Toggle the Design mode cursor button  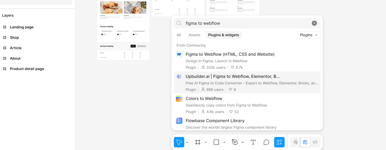[305, 142]
